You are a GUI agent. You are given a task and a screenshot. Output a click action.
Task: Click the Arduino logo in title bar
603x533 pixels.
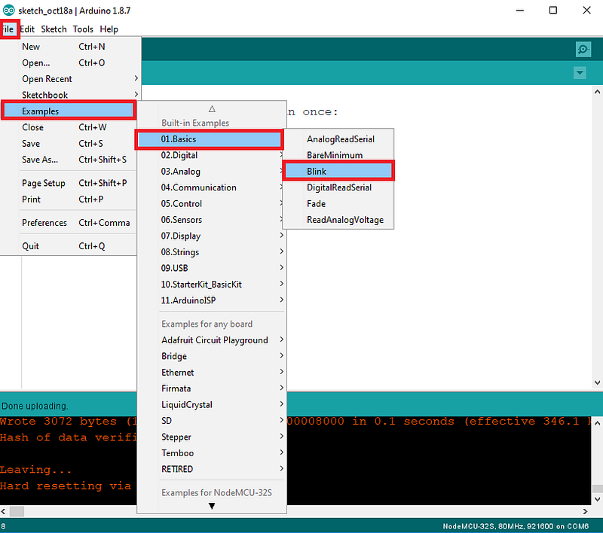coord(8,11)
